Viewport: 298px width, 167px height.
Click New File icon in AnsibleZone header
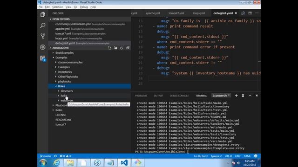[110, 48]
